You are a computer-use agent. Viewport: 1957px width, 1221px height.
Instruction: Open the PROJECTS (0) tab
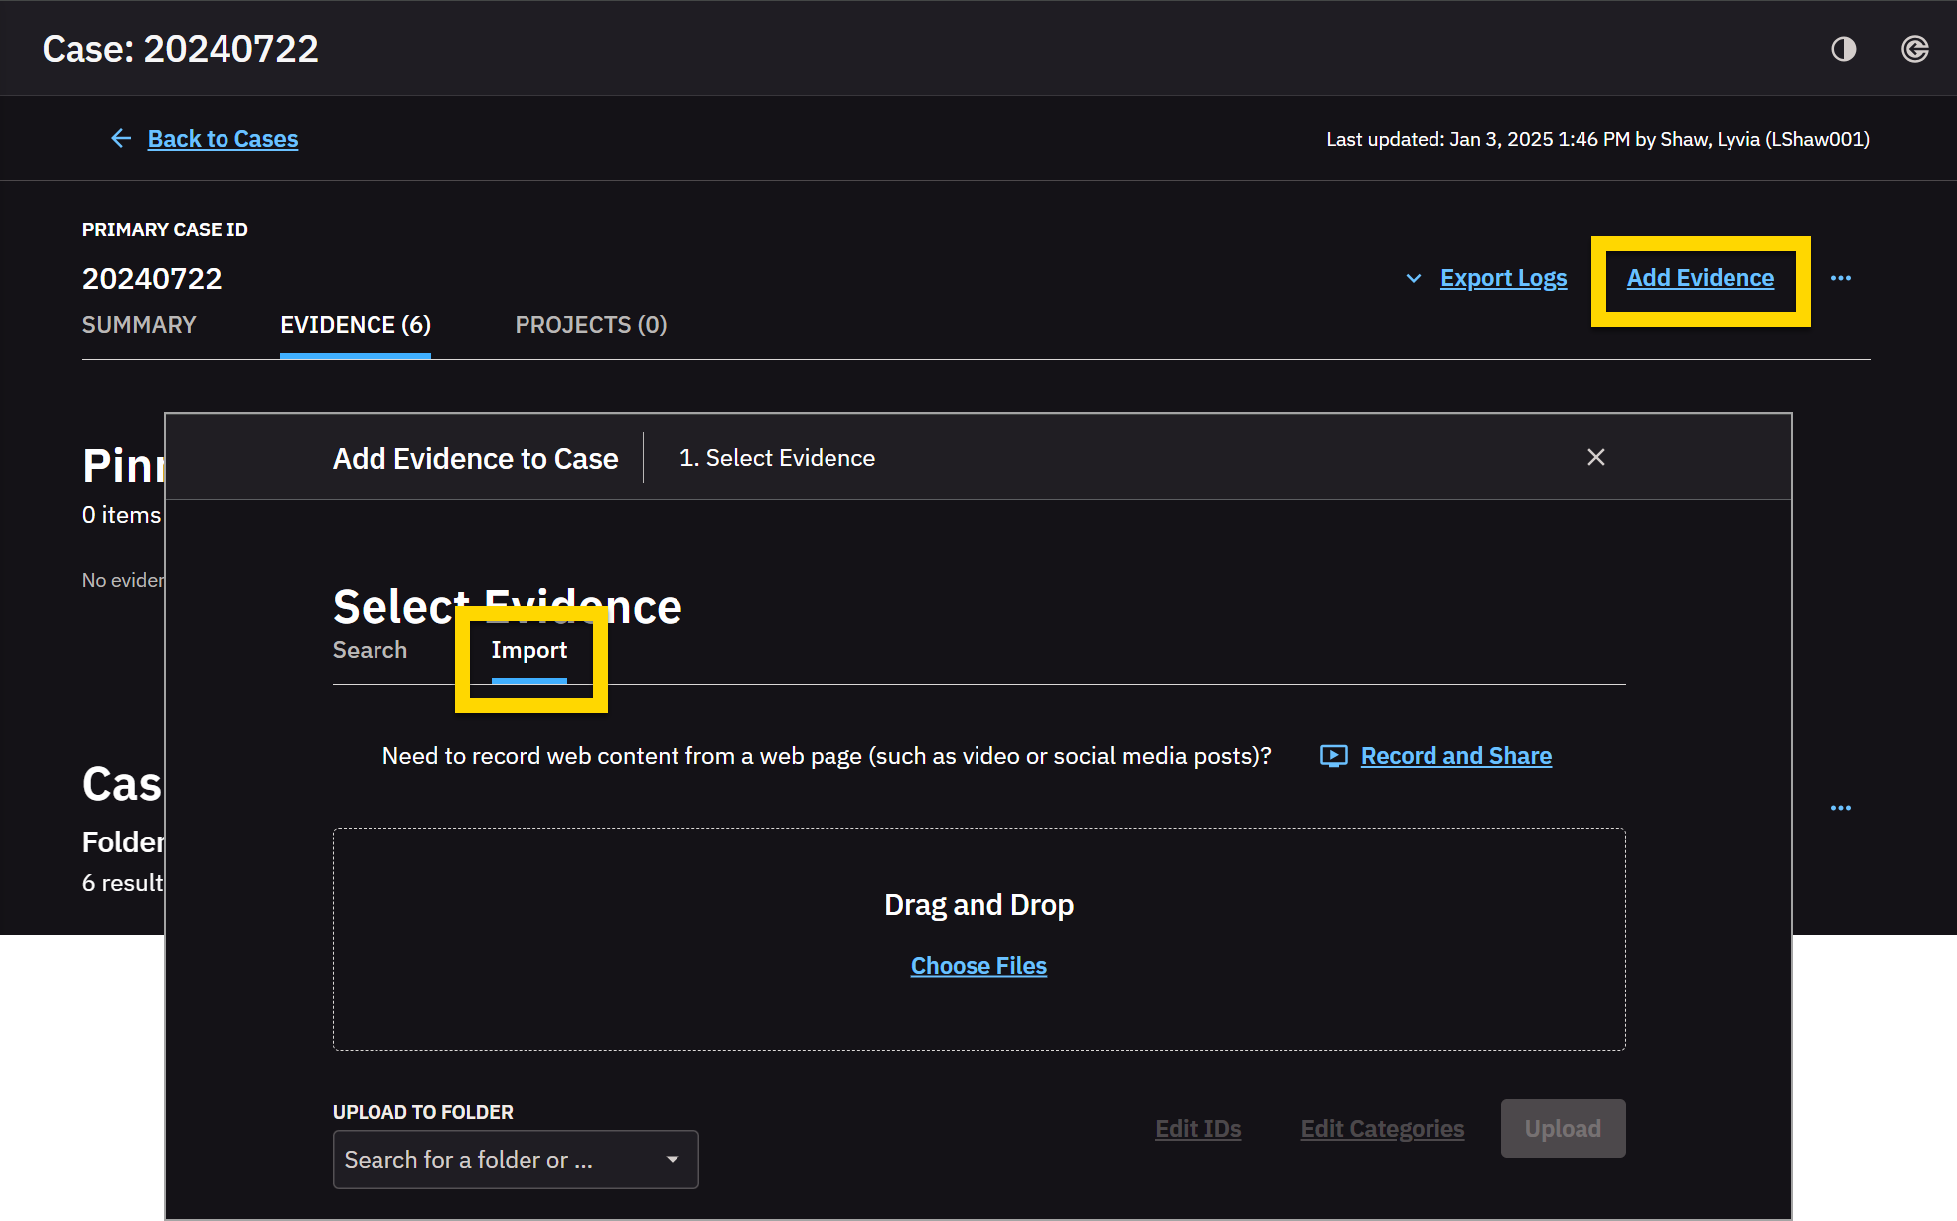(590, 325)
